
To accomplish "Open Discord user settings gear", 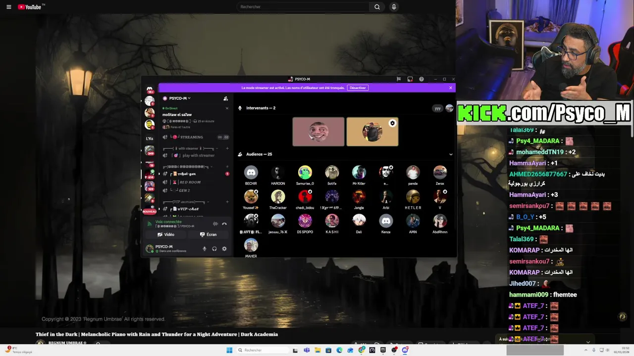I will coord(224,249).
